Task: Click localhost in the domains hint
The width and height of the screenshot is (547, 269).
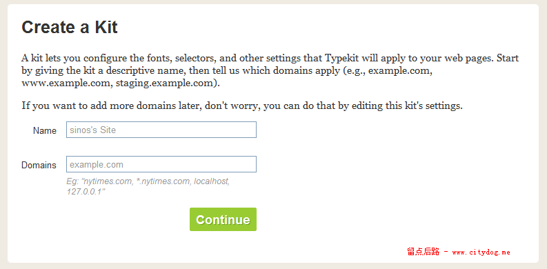Action: (212, 181)
